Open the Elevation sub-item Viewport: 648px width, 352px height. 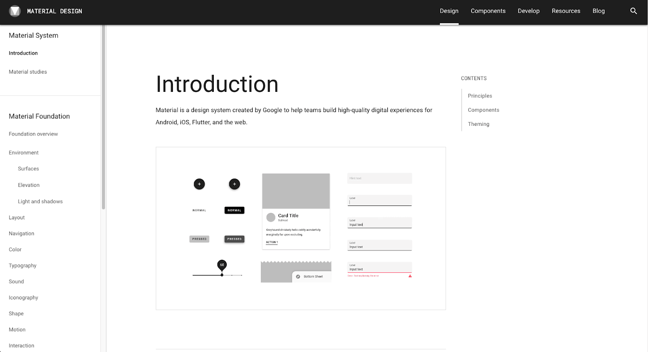coord(29,185)
